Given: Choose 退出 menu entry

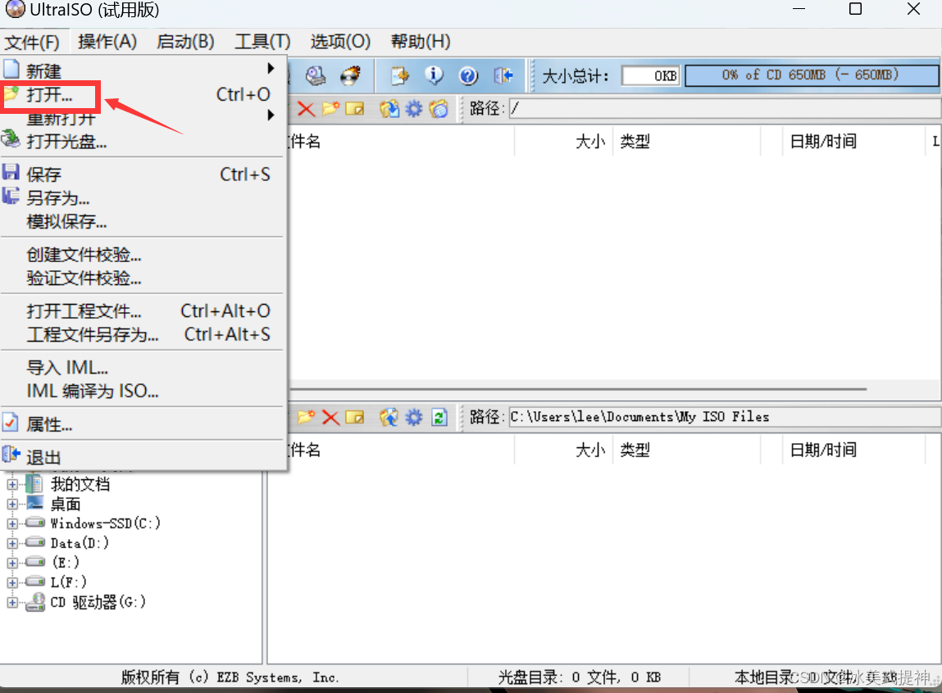Looking at the screenshot, I should [x=143, y=456].
